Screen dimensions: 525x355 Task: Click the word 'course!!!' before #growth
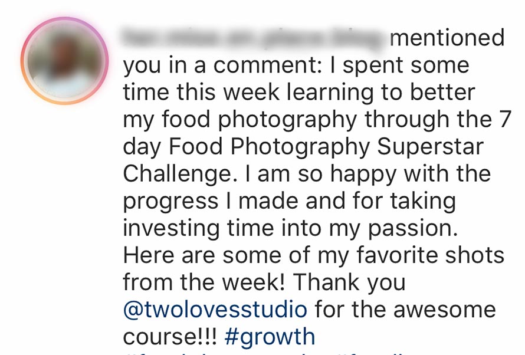(x=170, y=337)
